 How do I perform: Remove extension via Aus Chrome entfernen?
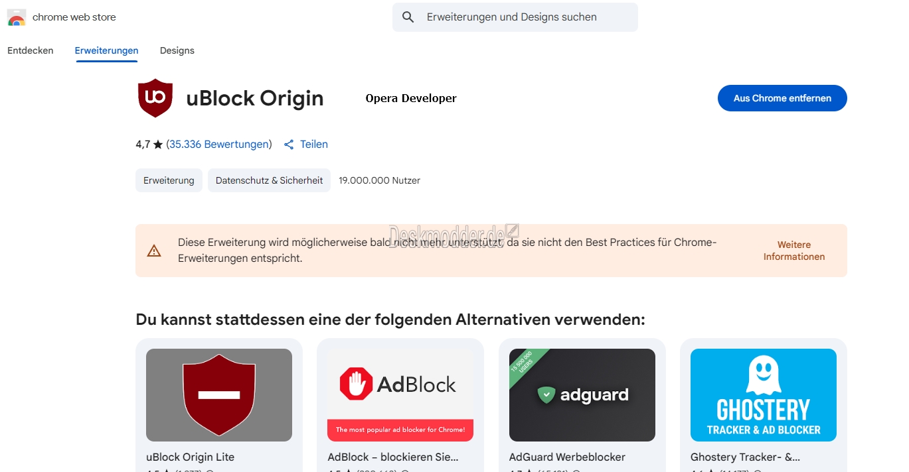pyautogui.click(x=782, y=98)
